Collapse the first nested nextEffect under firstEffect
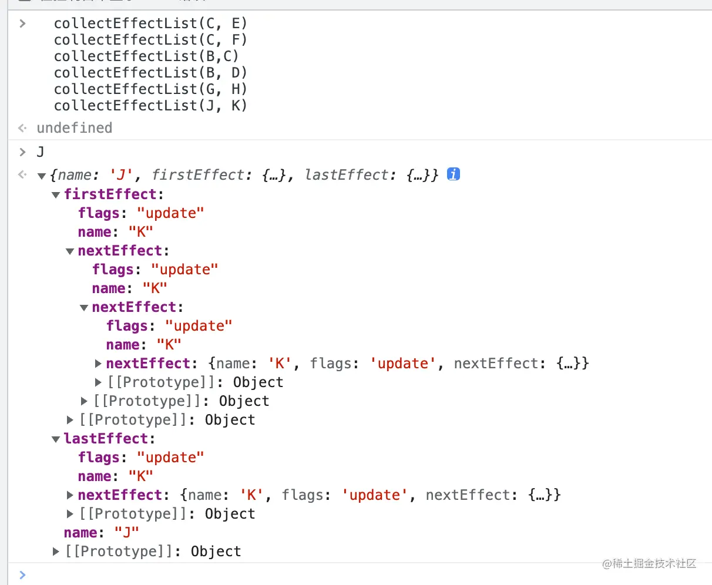The width and height of the screenshot is (712, 585). point(70,251)
